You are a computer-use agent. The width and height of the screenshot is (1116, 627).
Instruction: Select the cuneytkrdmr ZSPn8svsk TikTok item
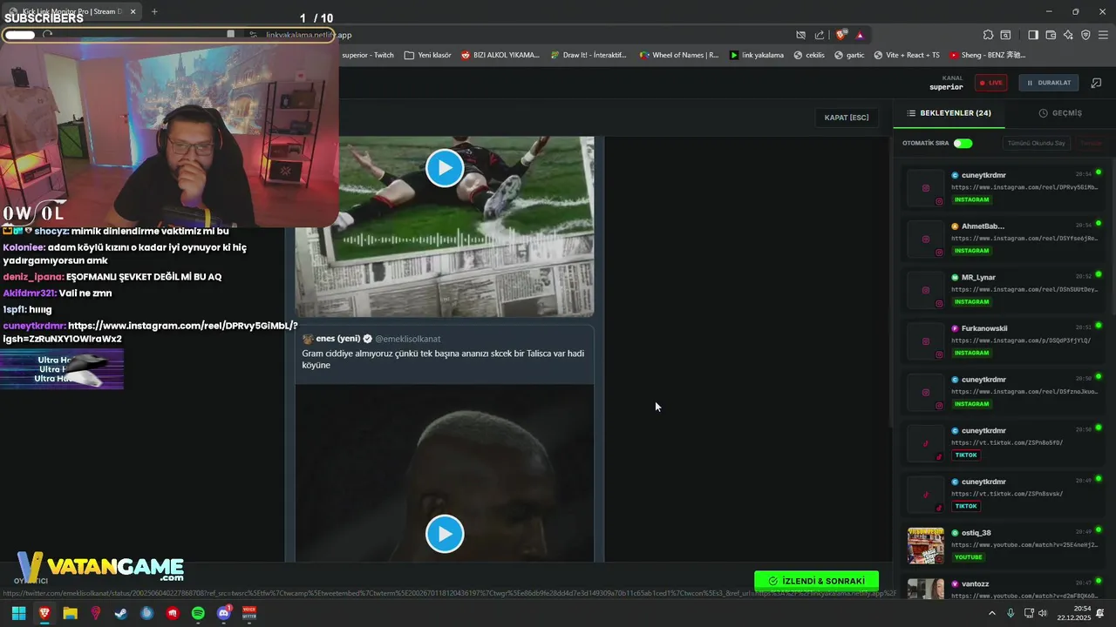point(1003,494)
